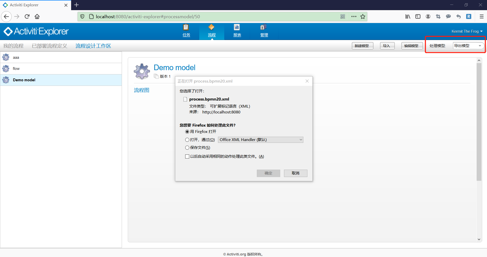Select the 打开，通过 radio option

[187, 140]
